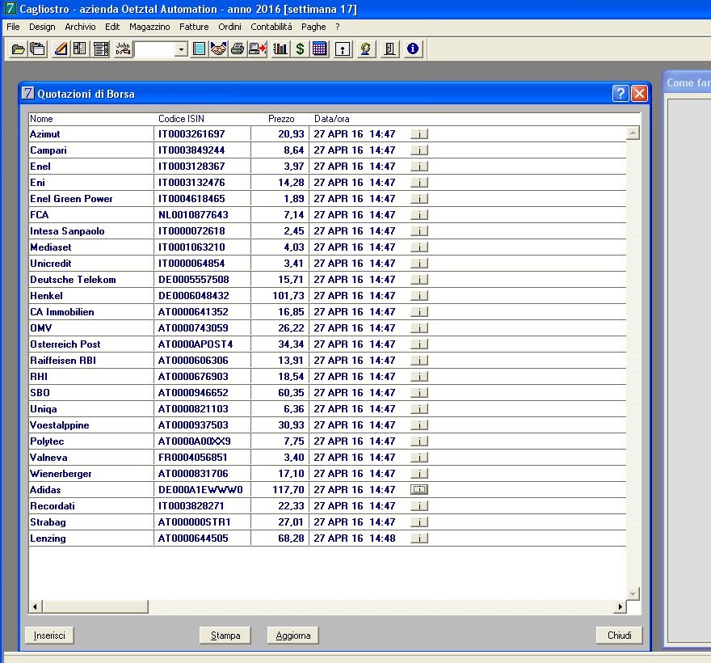This screenshot has height=663, width=711.
Task: Open the Archivio menu
Action: 80,27
